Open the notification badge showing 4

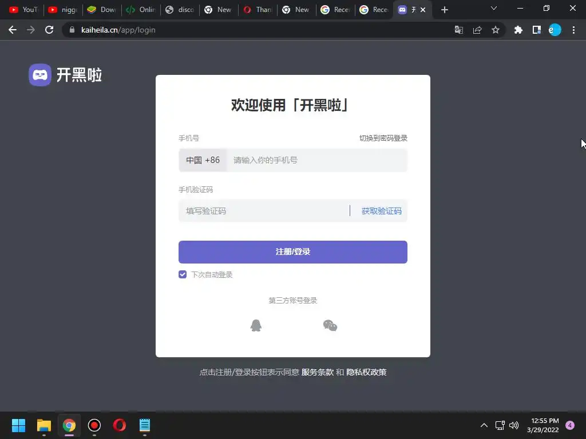point(570,425)
